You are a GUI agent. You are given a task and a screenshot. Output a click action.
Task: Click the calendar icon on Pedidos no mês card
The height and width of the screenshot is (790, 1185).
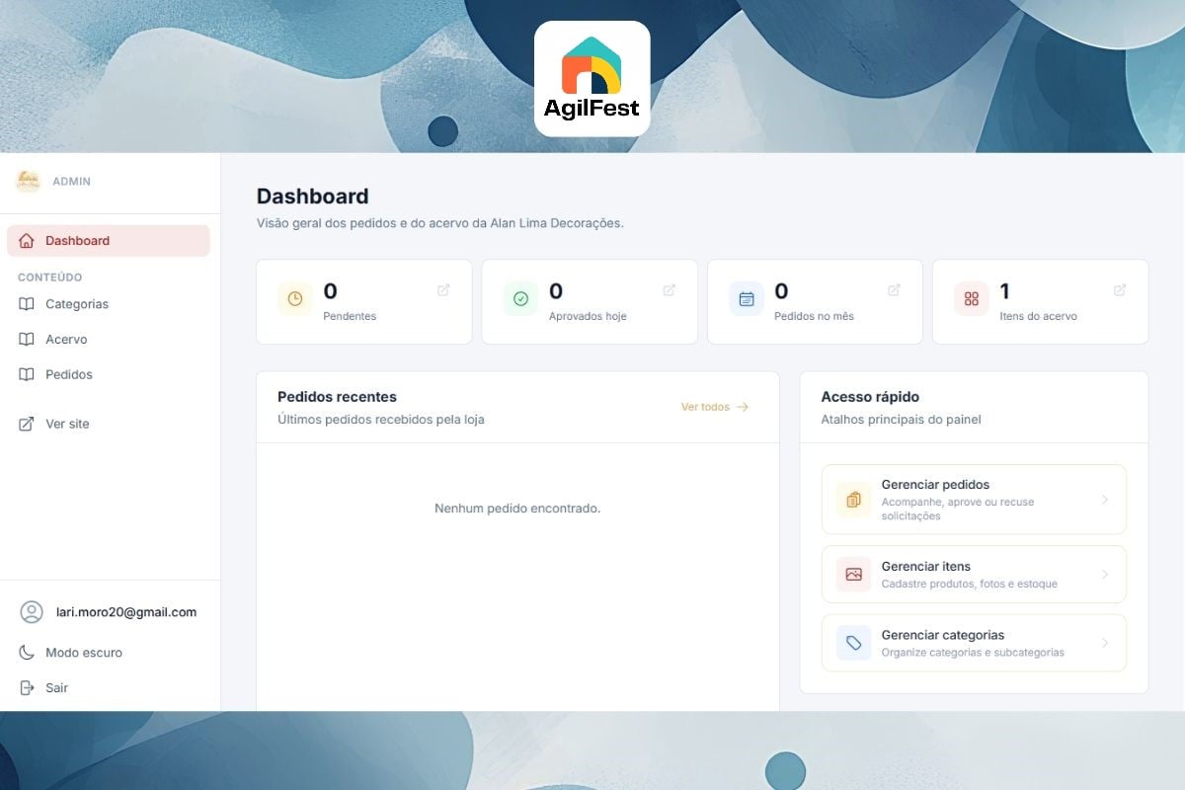[x=747, y=299]
